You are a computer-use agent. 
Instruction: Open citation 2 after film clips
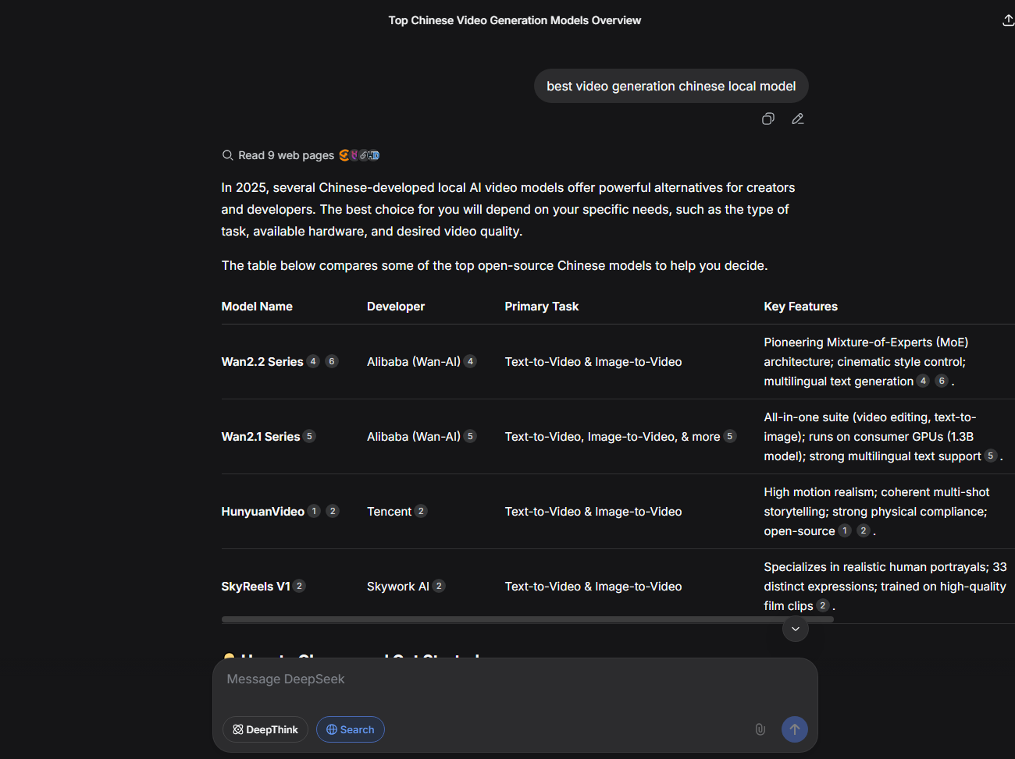823,605
